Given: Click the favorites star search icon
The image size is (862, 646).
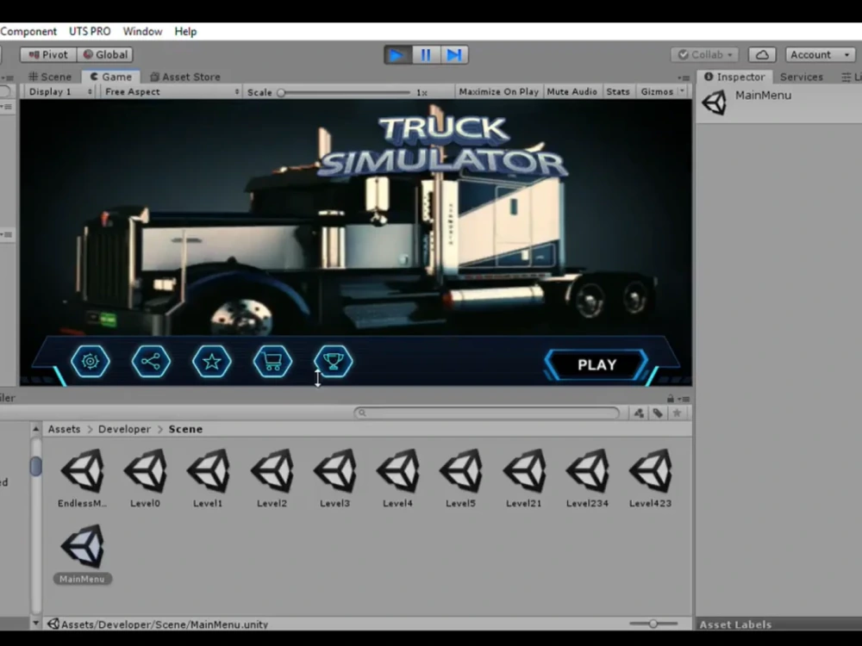Looking at the screenshot, I should click(677, 413).
